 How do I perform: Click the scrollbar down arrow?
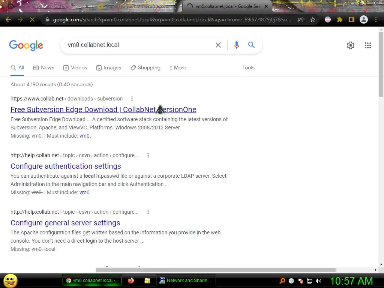pyautogui.click(x=381, y=264)
